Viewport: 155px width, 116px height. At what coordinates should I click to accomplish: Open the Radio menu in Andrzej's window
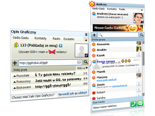click(x=122, y=9)
